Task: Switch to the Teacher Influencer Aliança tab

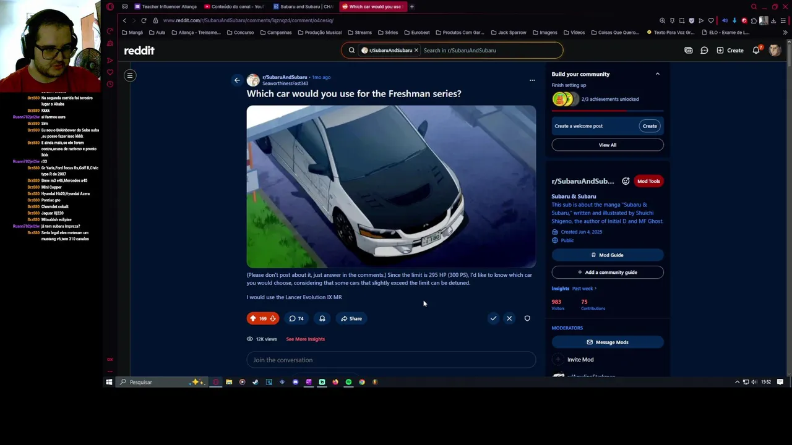Action: [x=165, y=7]
